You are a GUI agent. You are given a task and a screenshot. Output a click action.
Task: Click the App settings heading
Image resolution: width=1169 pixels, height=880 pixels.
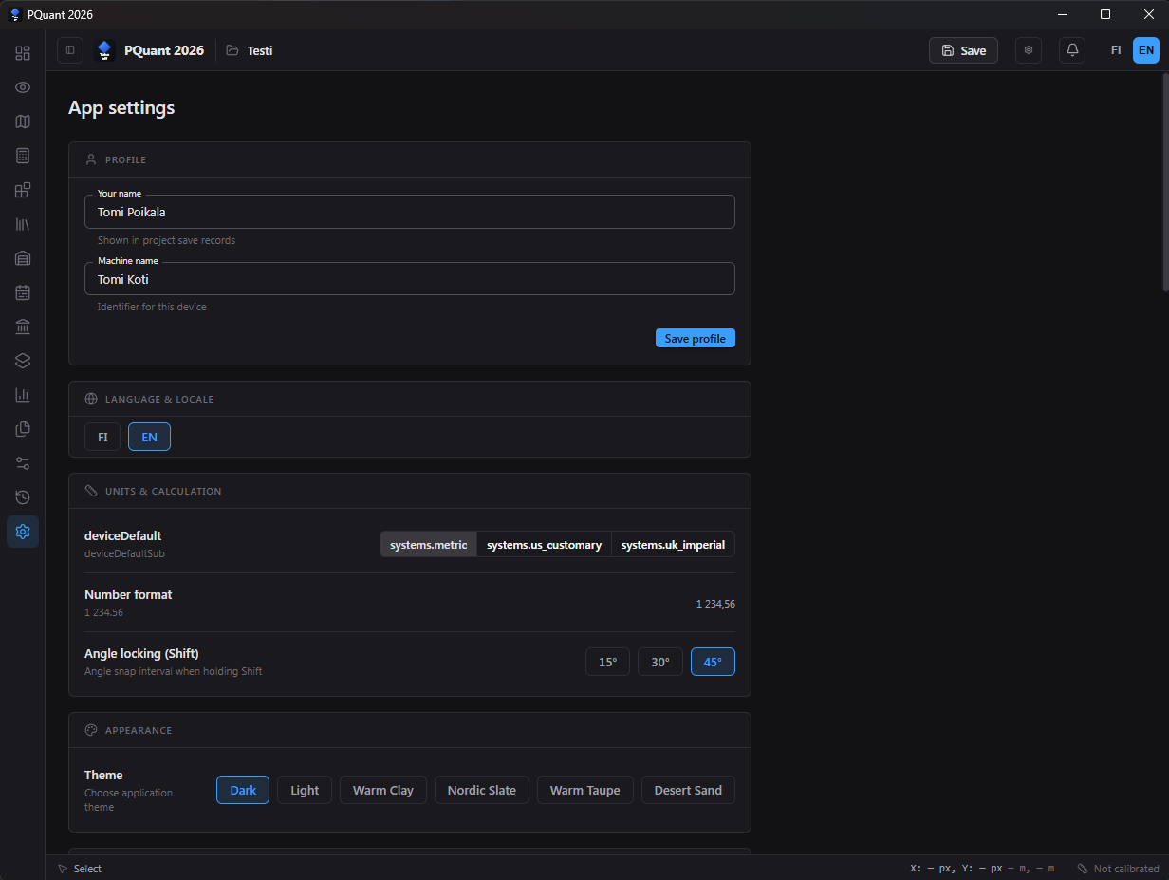[121, 107]
